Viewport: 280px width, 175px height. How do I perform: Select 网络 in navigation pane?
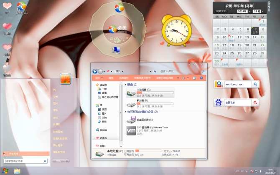(102, 146)
